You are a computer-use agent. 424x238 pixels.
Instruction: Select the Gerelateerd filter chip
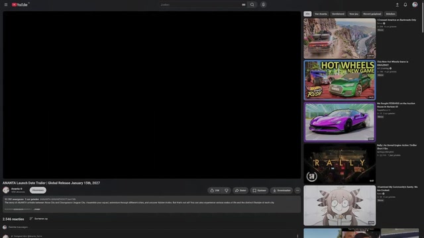point(338,14)
